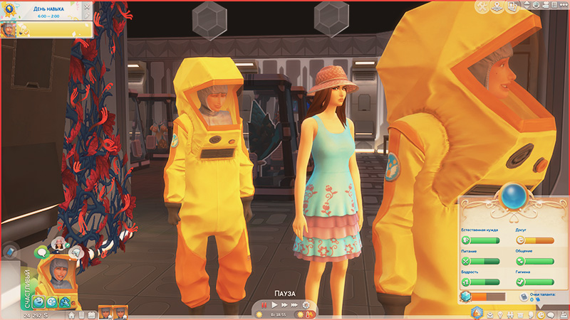Select the needs smiley face tab
This screenshot has height=320, width=570.
pyautogui.click(x=541, y=315)
